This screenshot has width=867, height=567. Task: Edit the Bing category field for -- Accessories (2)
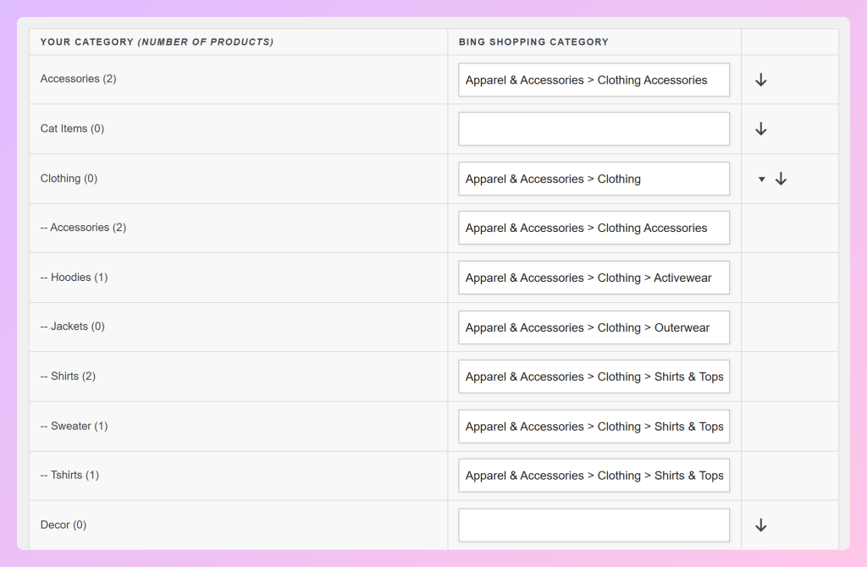click(594, 228)
